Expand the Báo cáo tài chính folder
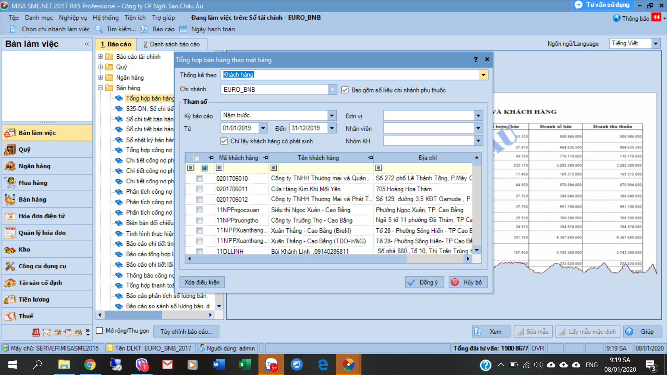The image size is (667, 375). 100,57
